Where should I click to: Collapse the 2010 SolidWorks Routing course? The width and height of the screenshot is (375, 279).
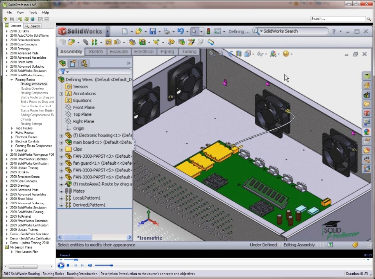tap(7, 75)
